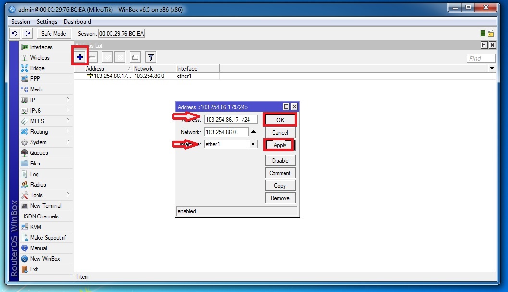Image resolution: width=508 pixels, height=292 pixels.
Task: Maximize the Address dialog window
Action: (x=286, y=106)
